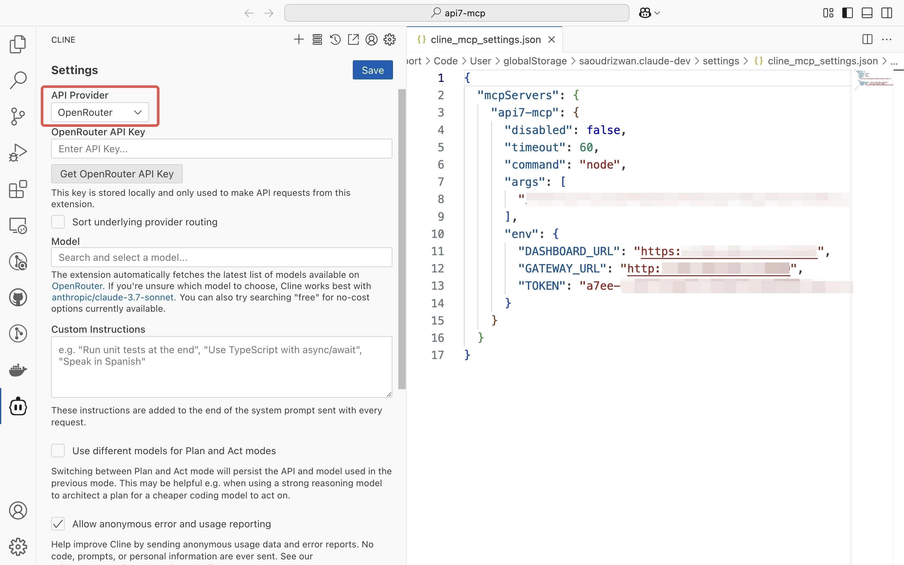This screenshot has height=565, width=904.
Task: Open the Remote Explorer view
Action: pos(18,225)
